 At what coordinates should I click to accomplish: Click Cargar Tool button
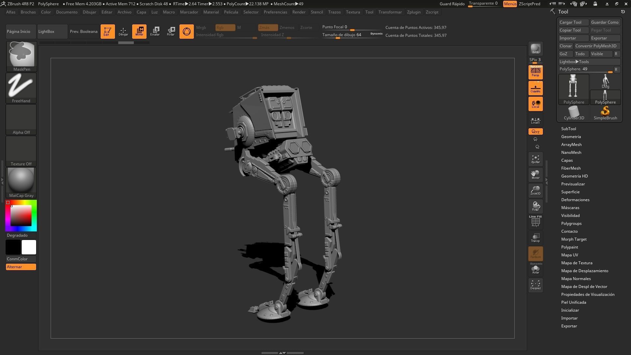[x=573, y=22]
